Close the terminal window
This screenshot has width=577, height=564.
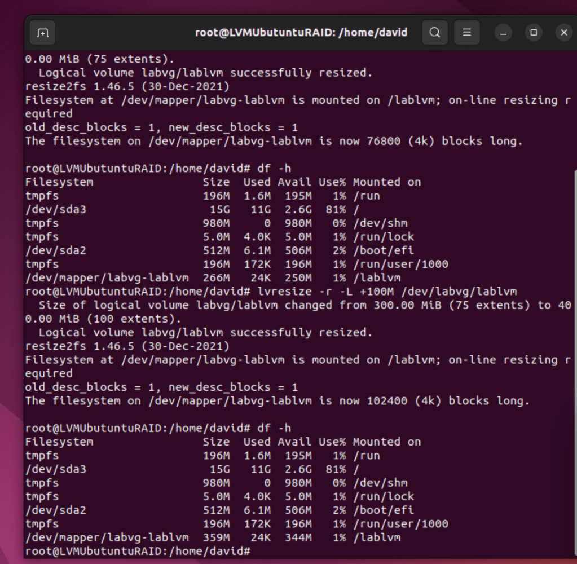[563, 33]
